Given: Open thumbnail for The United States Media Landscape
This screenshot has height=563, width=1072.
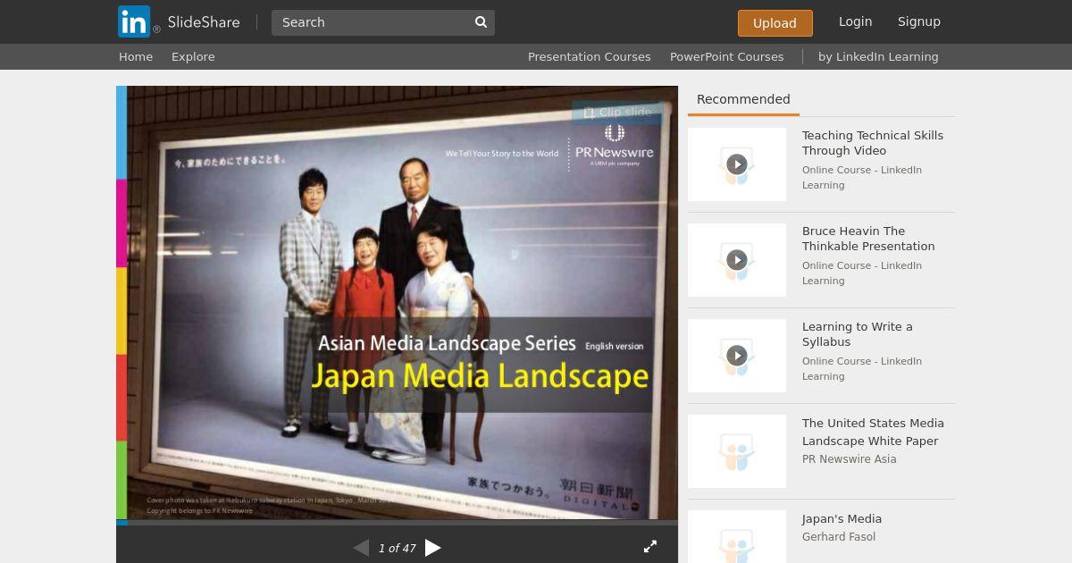Looking at the screenshot, I should pos(737,451).
